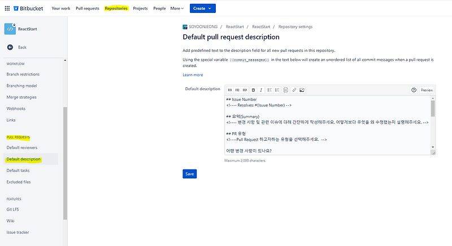The image size is (452, 246).
Task: Save the default description
Action: (190, 174)
